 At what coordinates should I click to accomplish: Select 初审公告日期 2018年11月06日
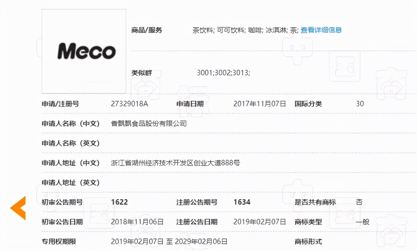[137, 222]
